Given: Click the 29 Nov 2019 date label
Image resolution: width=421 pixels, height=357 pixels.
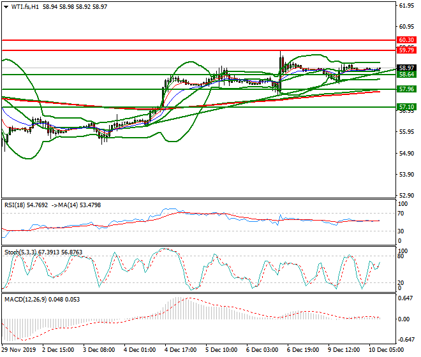Looking at the screenshot, I should [17, 350].
